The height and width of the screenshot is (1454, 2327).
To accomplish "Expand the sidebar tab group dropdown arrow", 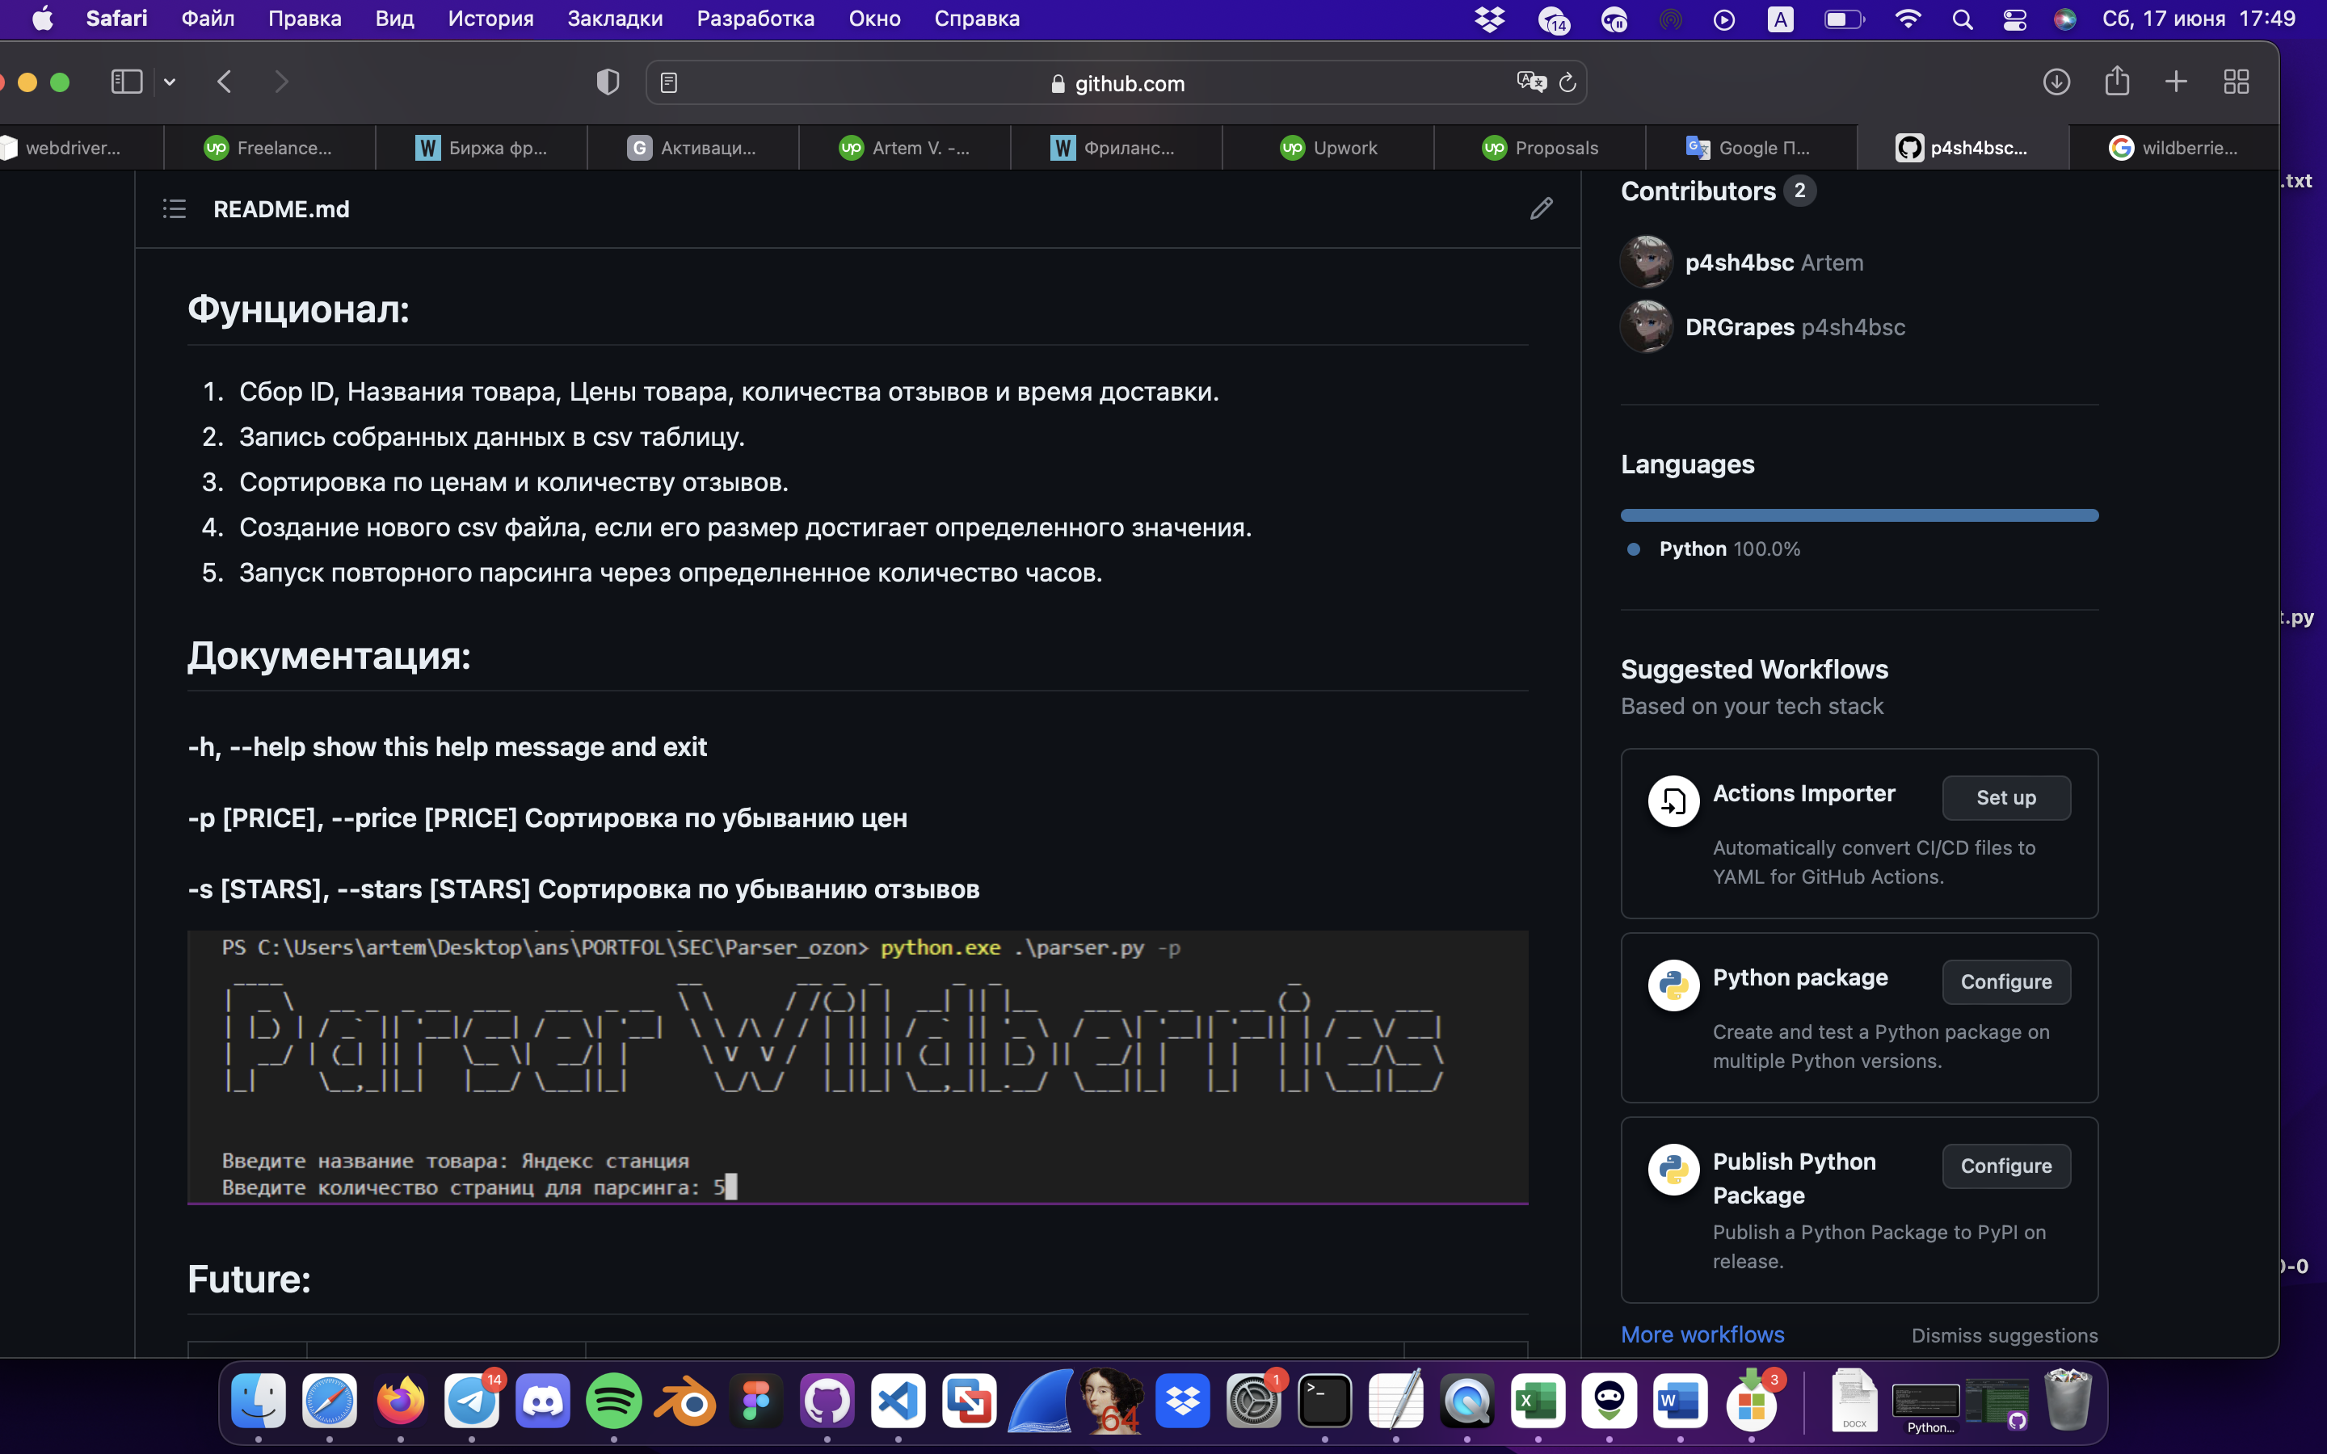I will (x=169, y=82).
